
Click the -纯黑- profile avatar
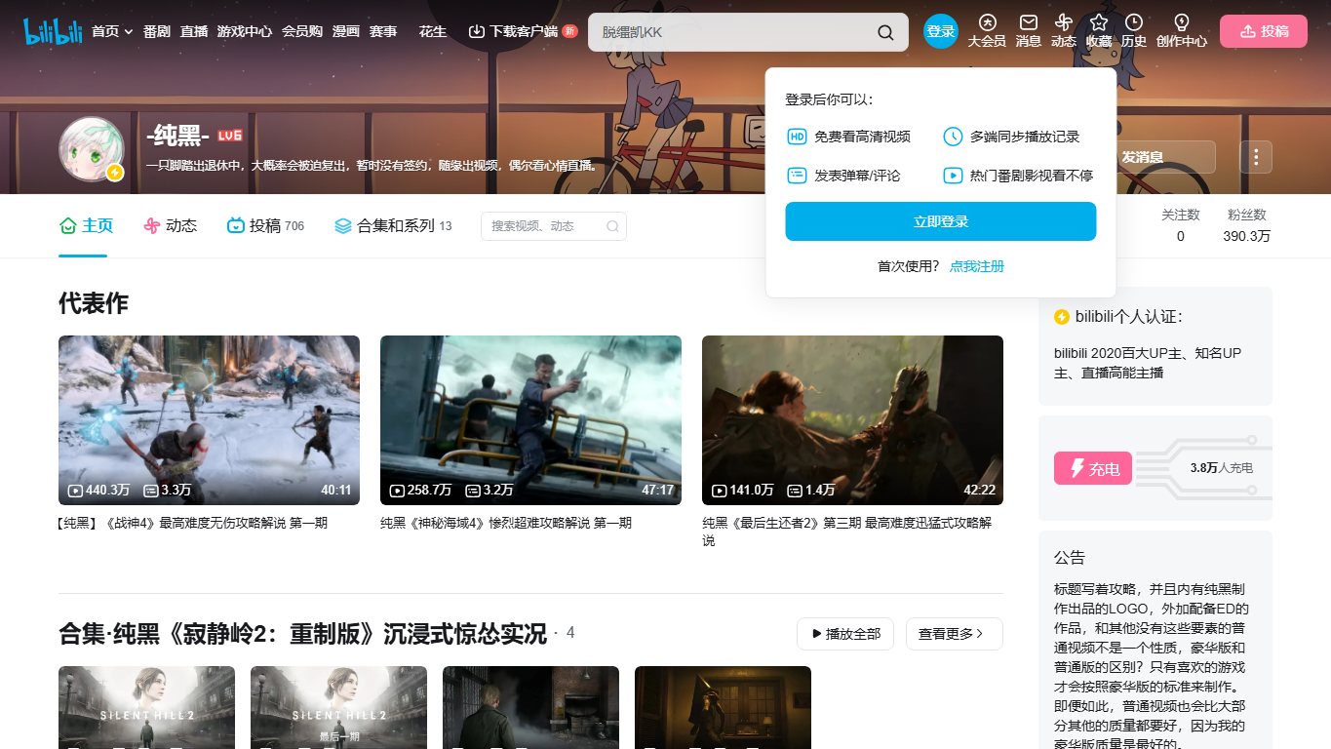[x=92, y=150]
